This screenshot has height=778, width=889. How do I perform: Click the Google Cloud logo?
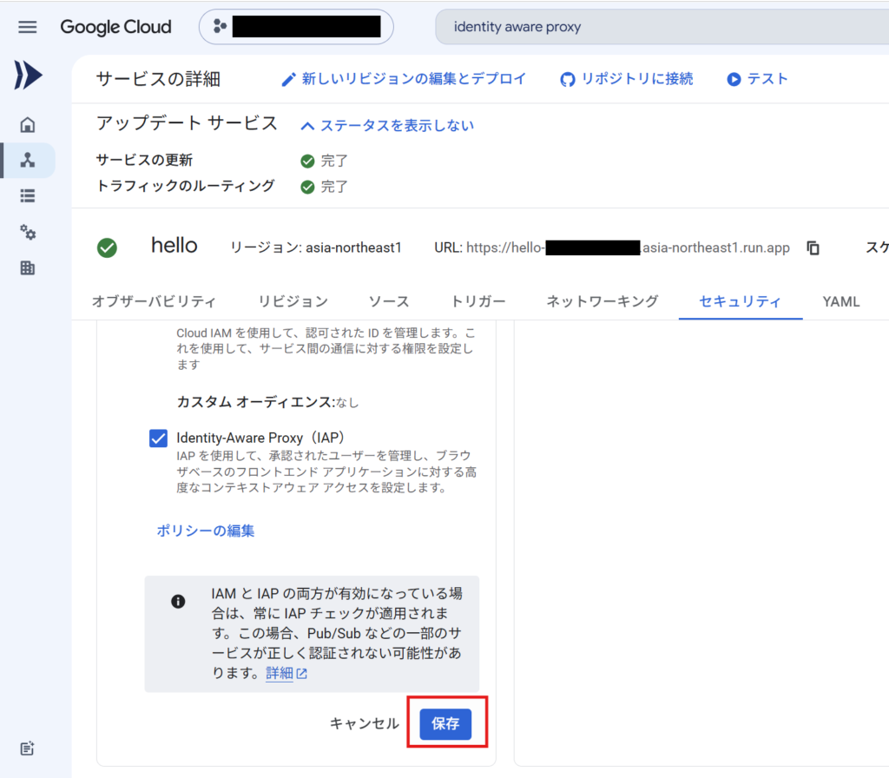coord(115,27)
